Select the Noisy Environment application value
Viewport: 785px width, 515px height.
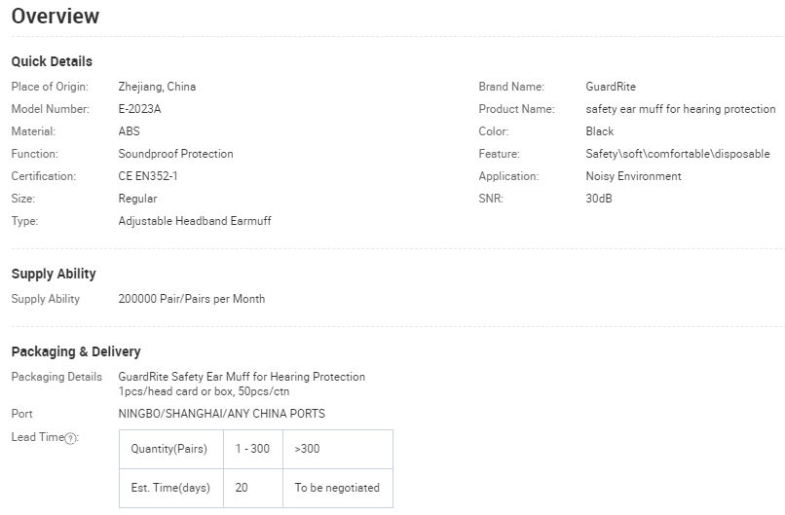(633, 176)
